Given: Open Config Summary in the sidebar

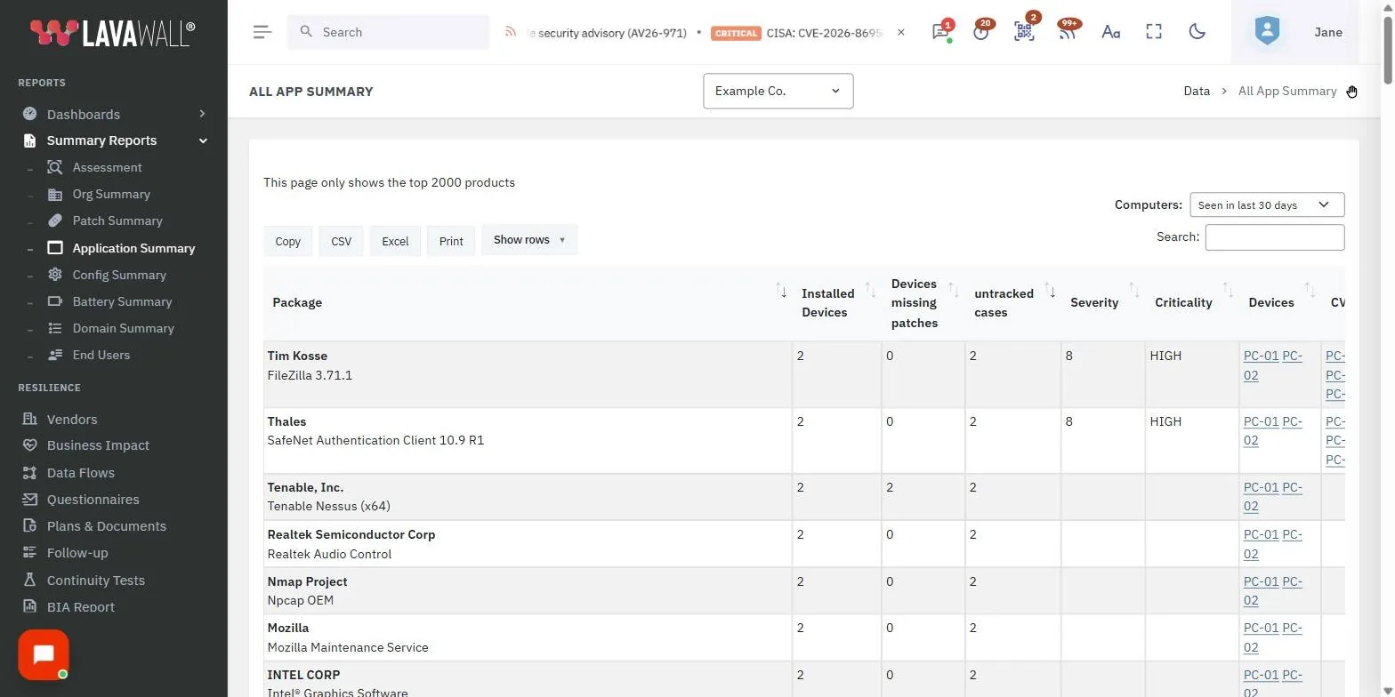Looking at the screenshot, I should (119, 275).
